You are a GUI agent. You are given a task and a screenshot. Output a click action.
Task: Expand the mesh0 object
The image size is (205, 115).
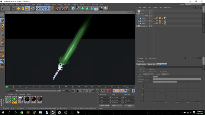[138, 18]
